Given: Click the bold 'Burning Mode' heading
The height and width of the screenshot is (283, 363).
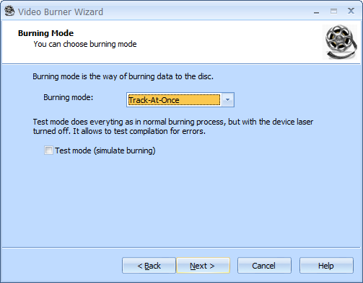Looking at the screenshot, I should 45,33.
